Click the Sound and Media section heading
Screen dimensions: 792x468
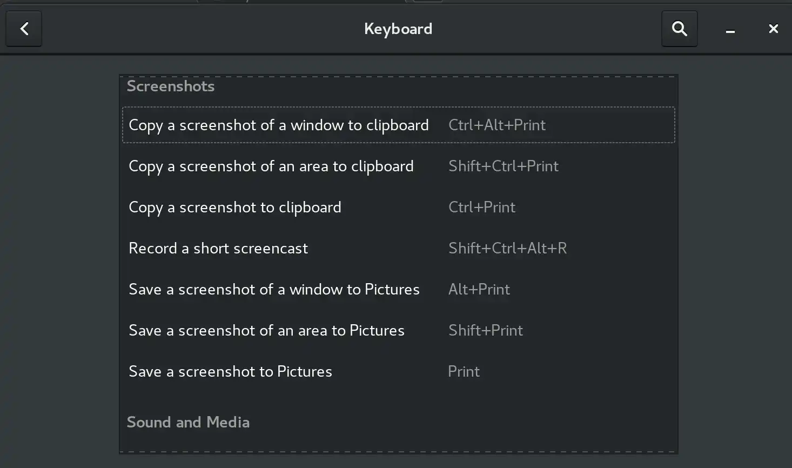pyautogui.click(x=187, y=423)
